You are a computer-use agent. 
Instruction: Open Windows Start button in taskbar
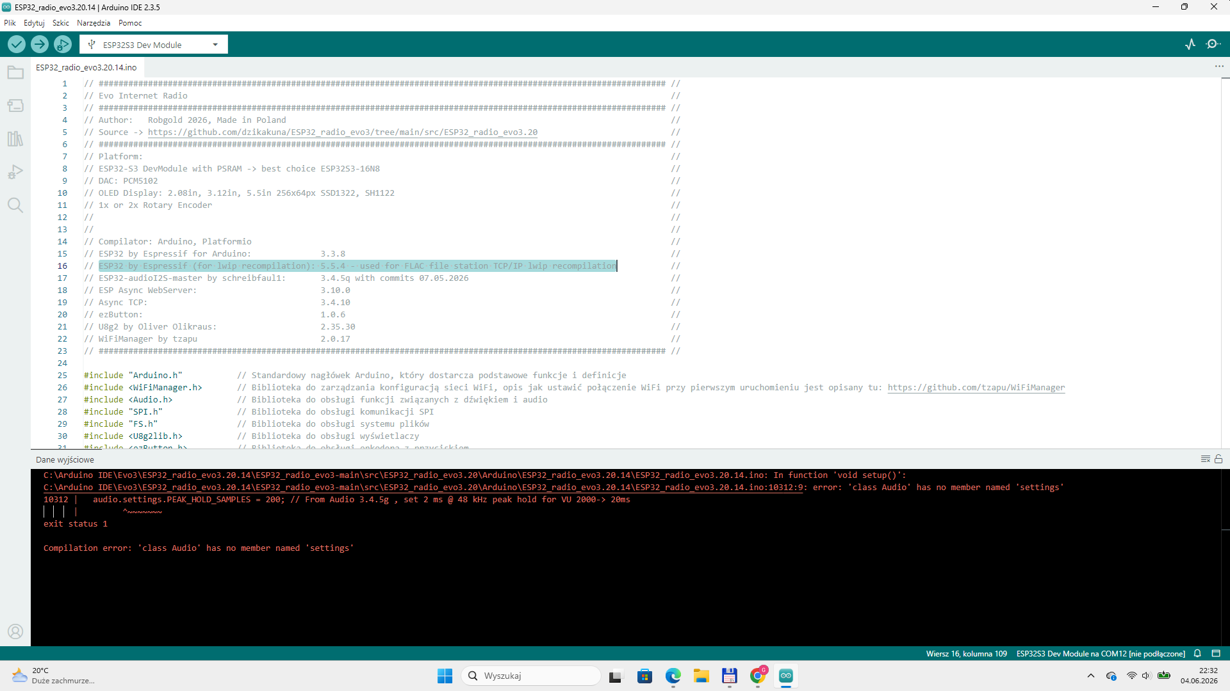(x=445, y=676)
